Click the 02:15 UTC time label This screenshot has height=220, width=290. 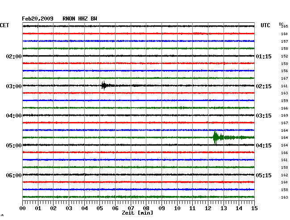(264, 86)
